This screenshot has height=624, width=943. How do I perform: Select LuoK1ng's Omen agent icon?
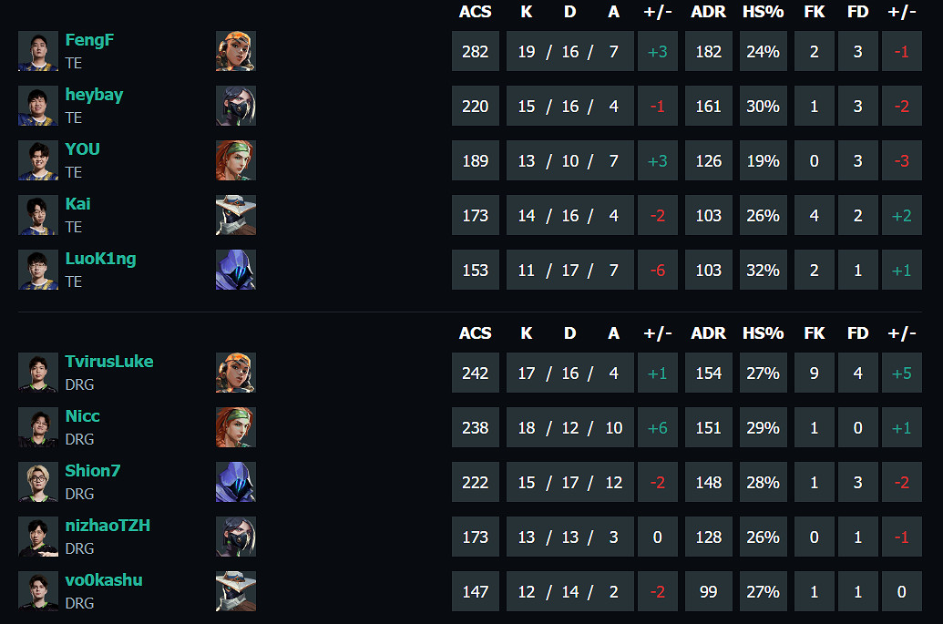[236, 270]
